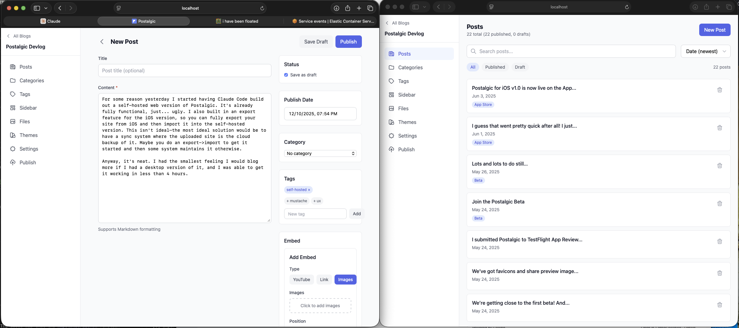This screenshot has width=739, height=328.
Task: Reload the page in left Safari window
Action: click(x=262, y=8)
